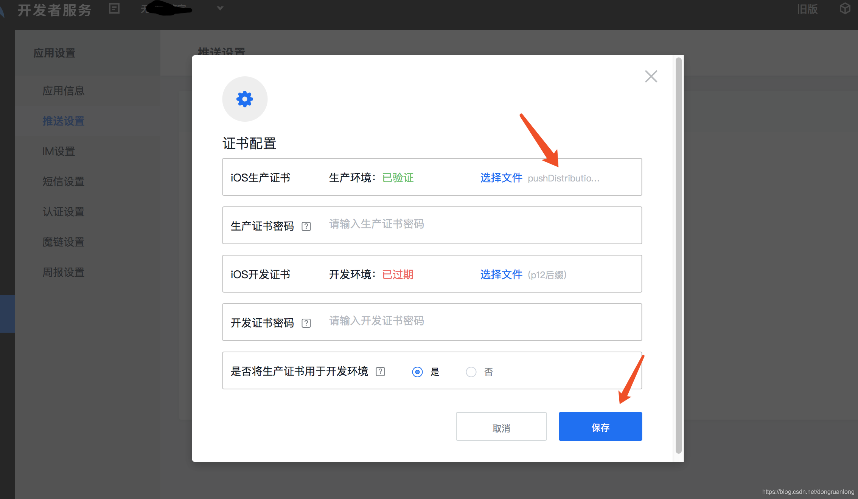Image resolution: width=858 pixels, height=499 pixels.
Task: Click help icon next to 是否将生产证书用于开发环境
Action: coord(380,372)
